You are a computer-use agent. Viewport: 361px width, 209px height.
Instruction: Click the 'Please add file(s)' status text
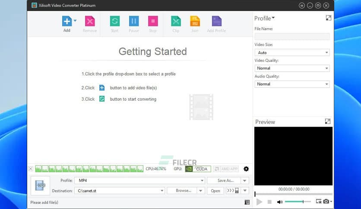pyautogui.click(x=44, y=203)
